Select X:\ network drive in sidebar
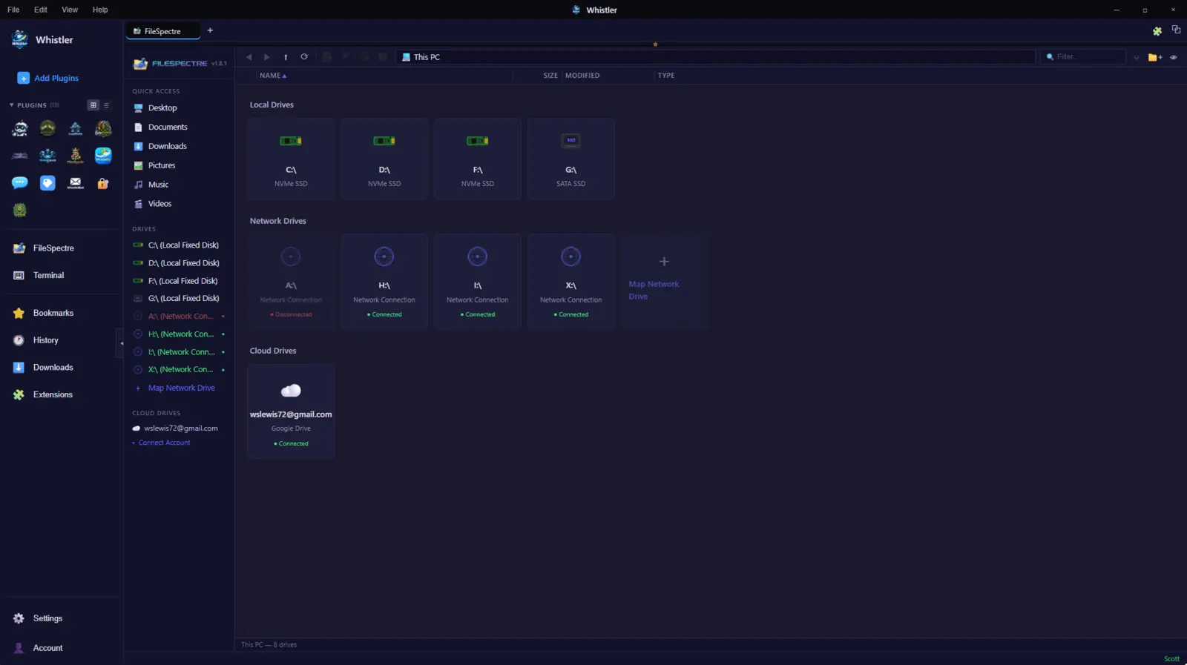The height and width of the screenshot is (665, 1187). click(180, 370)
